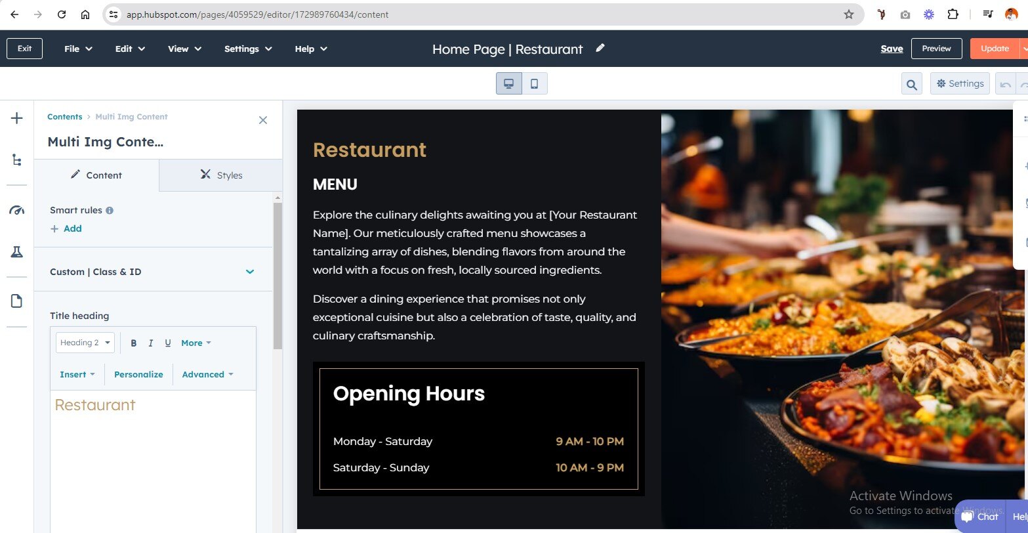The width and height of the screenshot is (1028, 533).
Task: Click the search magnifier icon in toolbar
Action: tap(911, 84)
